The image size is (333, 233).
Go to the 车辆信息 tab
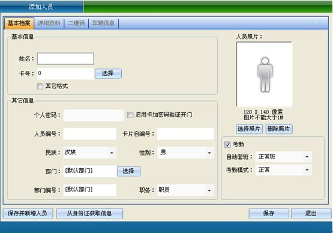pos(103,23)
